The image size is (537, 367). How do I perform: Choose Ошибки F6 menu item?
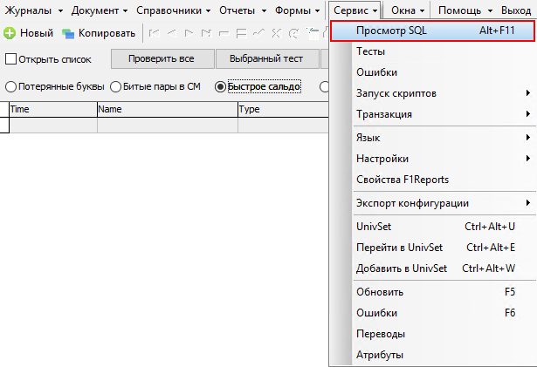pyautogui.click(x=444, y=313)
